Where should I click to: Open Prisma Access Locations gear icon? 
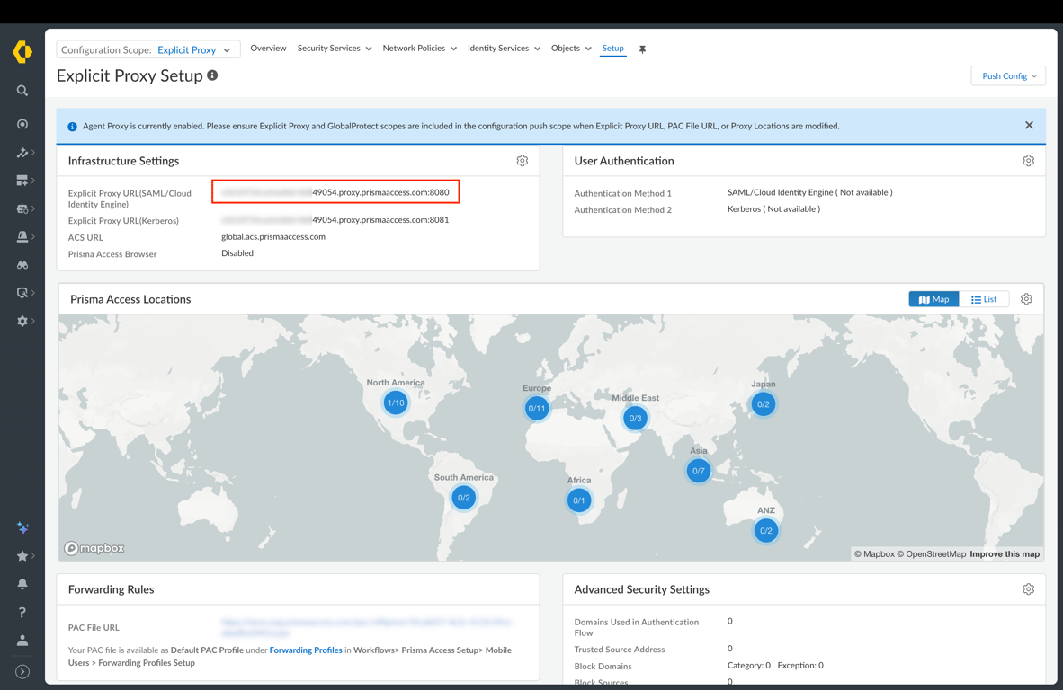[1026, 298]
